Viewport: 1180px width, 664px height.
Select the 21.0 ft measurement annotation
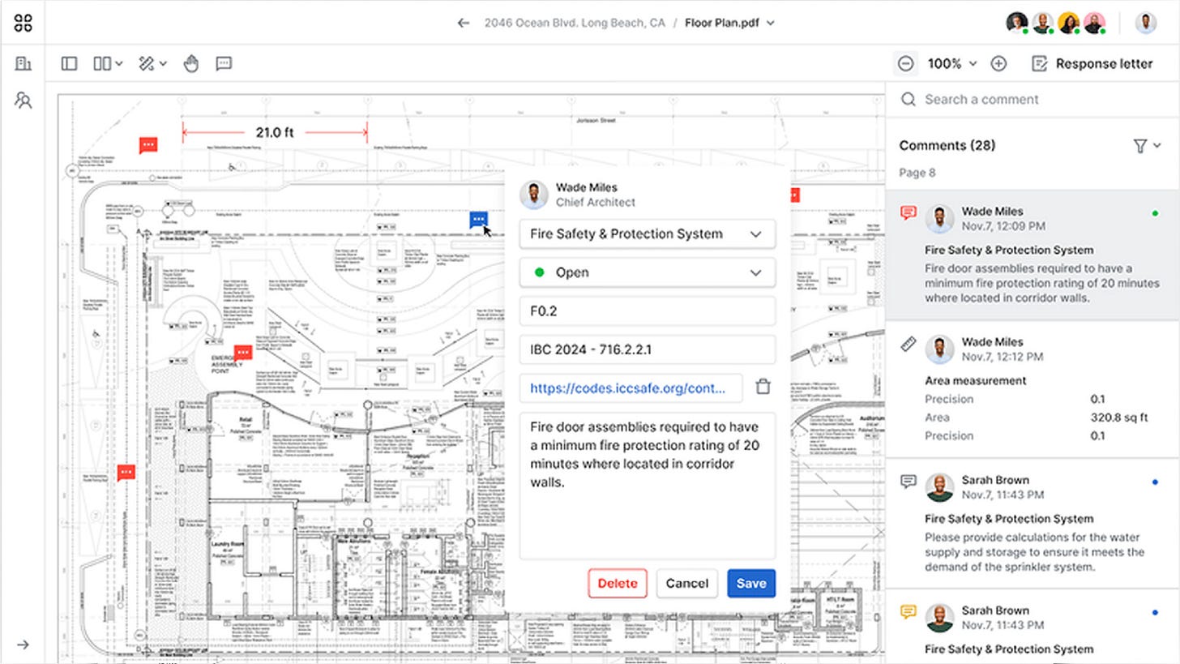click(275, 132)
